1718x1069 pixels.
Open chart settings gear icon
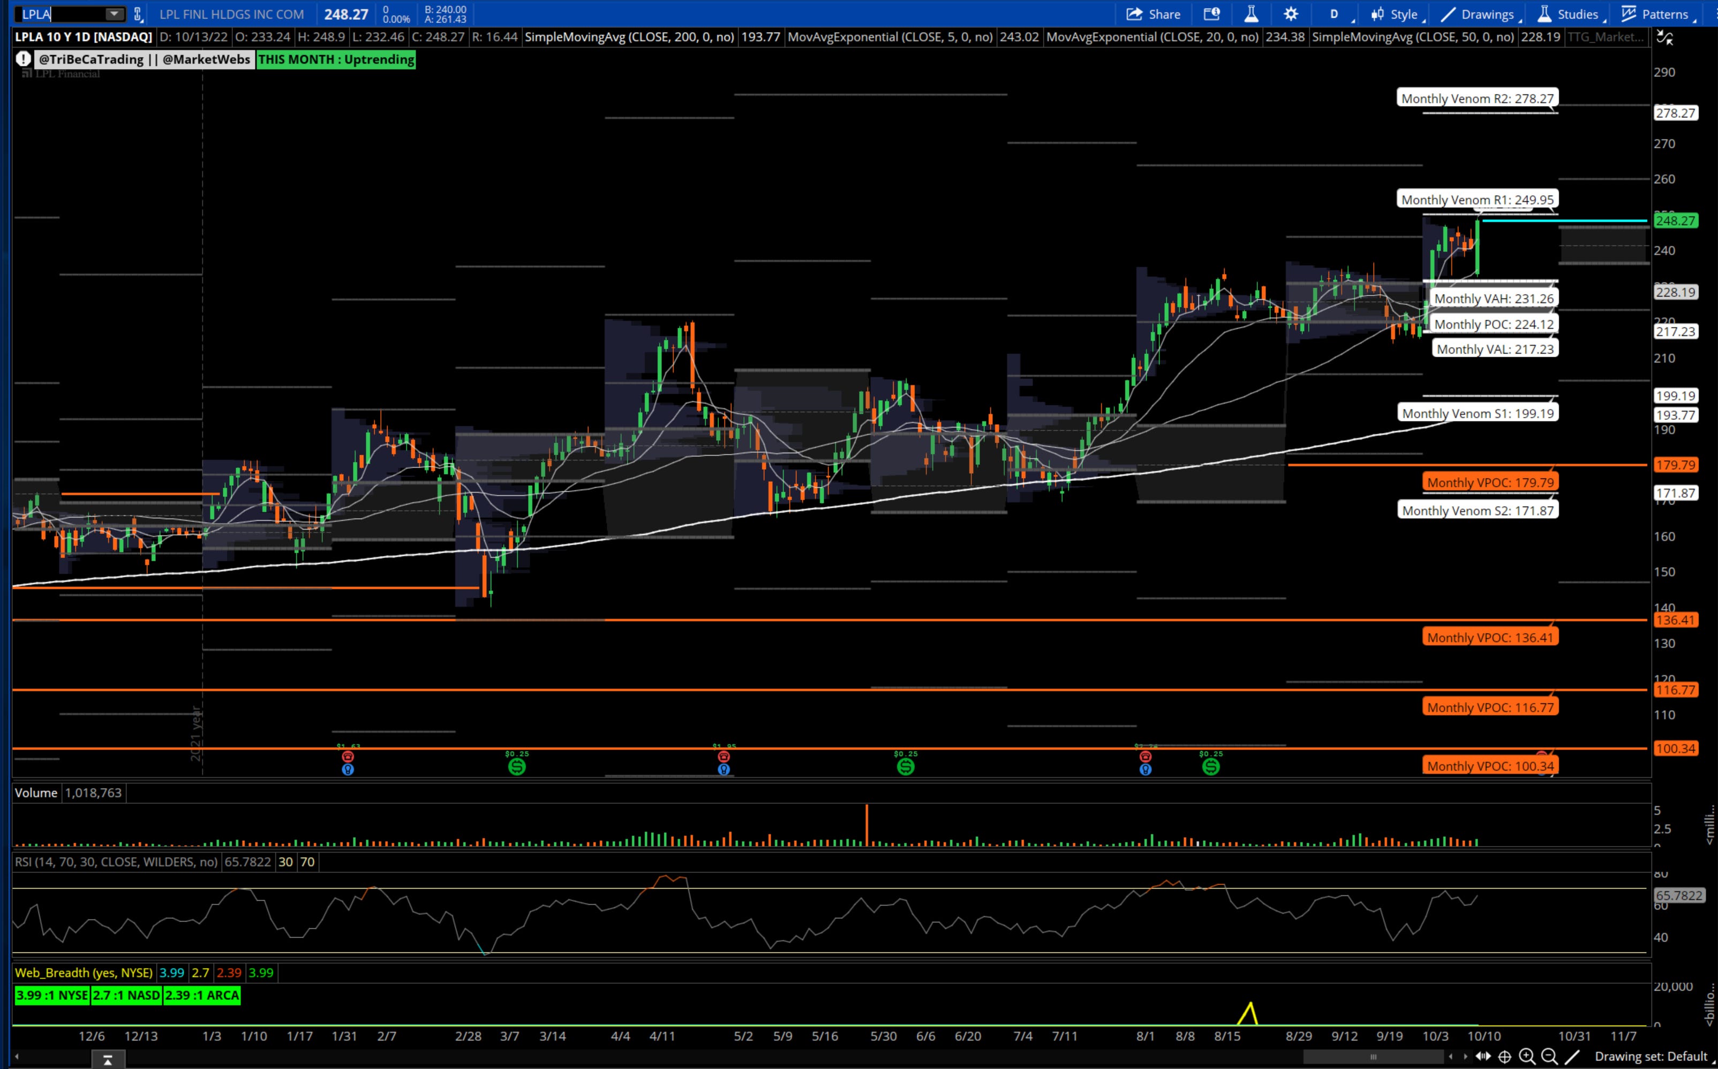click(1290, 14)
